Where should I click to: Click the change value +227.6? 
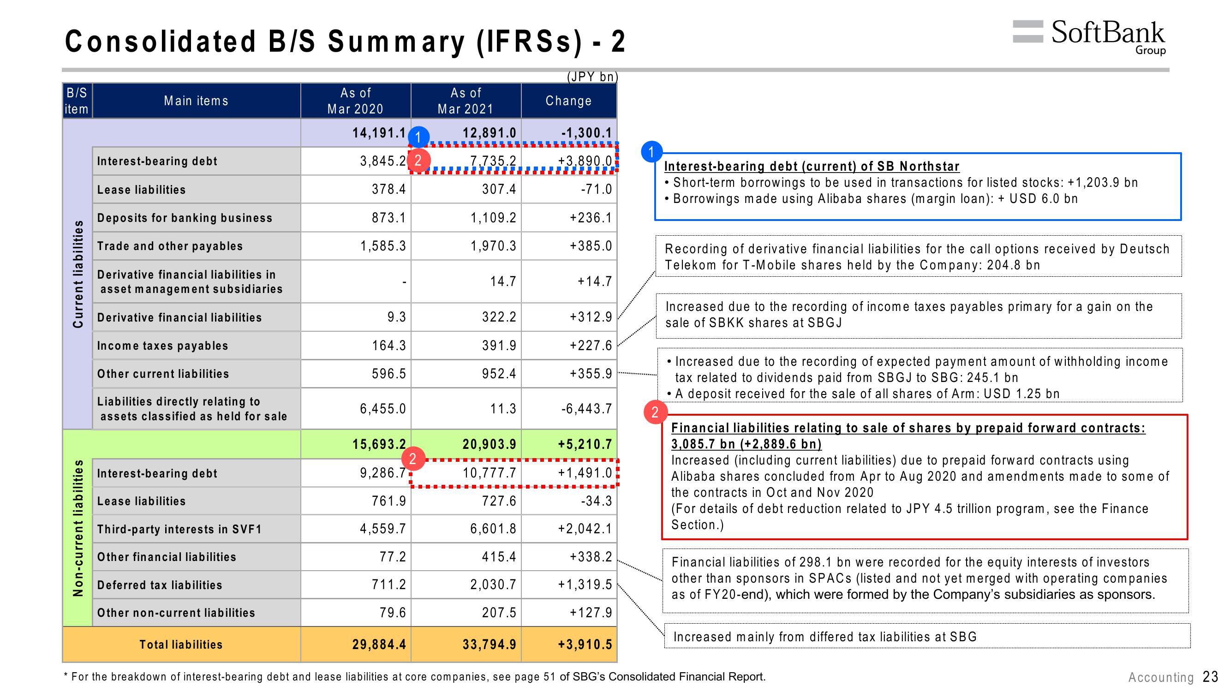click(x=591, y=345)
